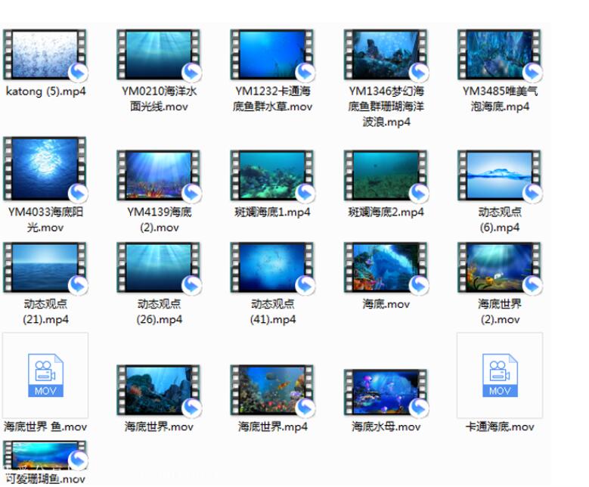Screen dimensions: 589x487
Task: Select the YM4033海底阳光.mov thumbnail
Action: (x=45, y=169)
